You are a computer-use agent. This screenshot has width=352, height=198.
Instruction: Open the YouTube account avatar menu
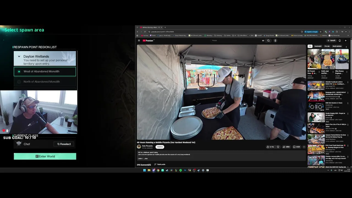pos(346,40)
